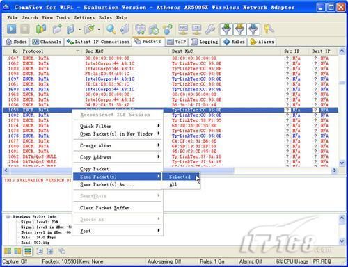Switch to the VoIP tab
This screenshot has height=267, width=348.
pos(177,42)
